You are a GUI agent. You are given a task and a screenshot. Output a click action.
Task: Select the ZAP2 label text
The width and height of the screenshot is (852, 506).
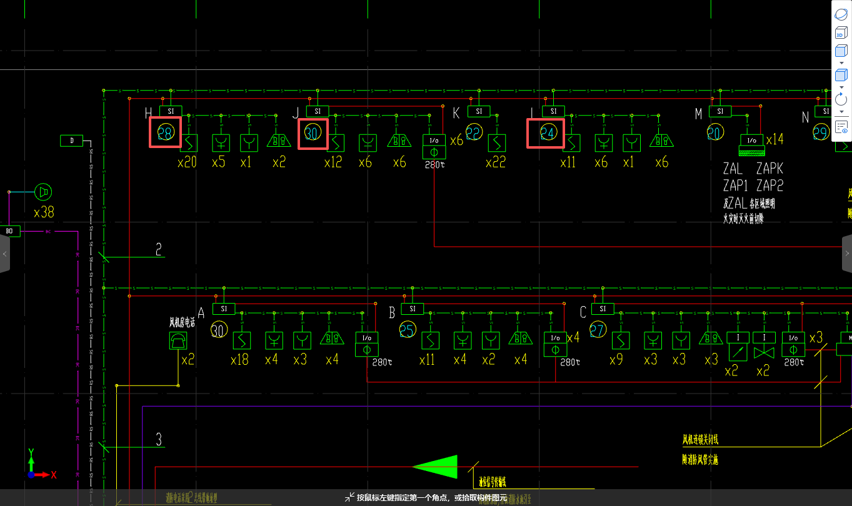[769, 186]
